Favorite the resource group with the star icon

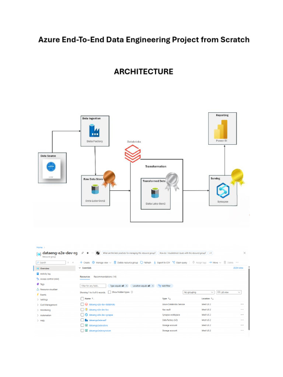pyautogui.click(x=88, y=253)
